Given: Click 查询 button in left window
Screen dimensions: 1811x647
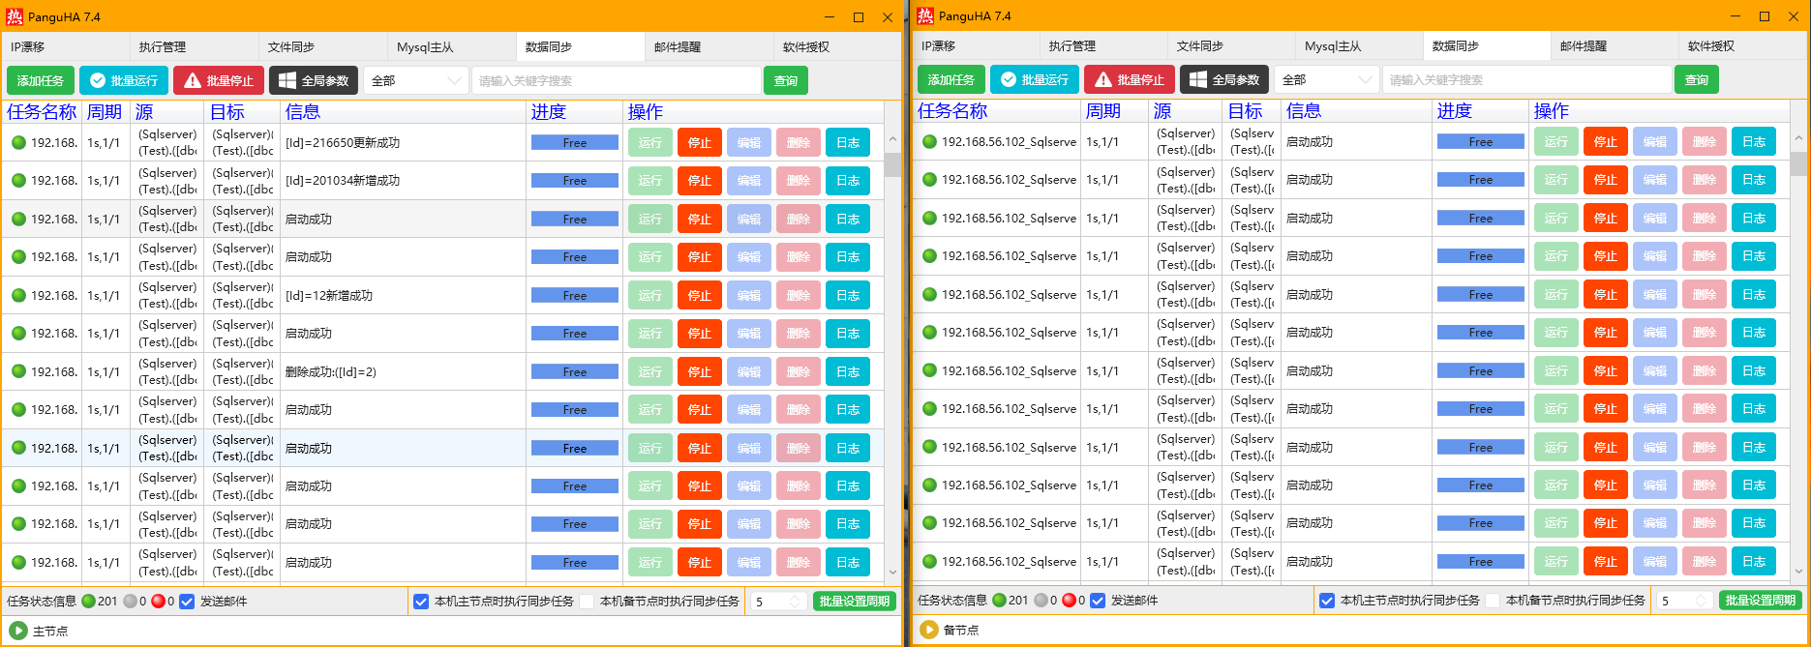Looking at the screenshot, I should tap(786, 80).
